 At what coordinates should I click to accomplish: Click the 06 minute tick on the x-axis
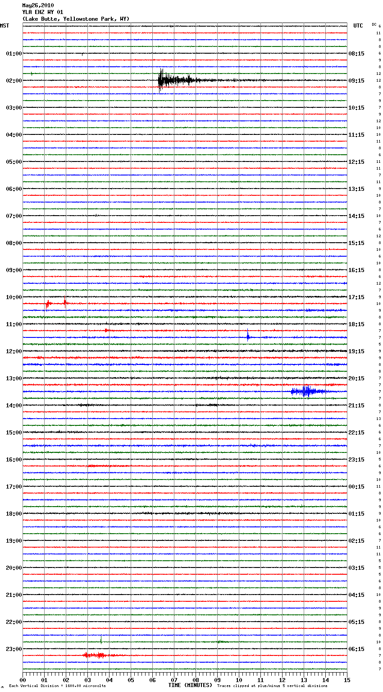[152, 680]
